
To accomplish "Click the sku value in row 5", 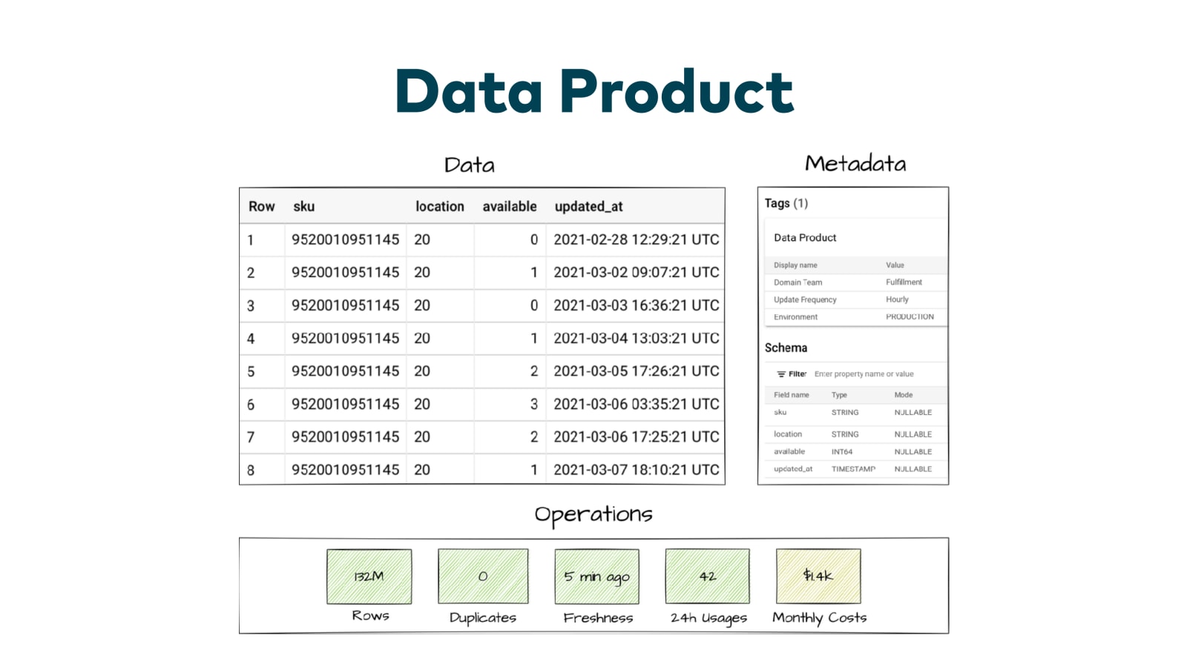I will tap(346, 371).
